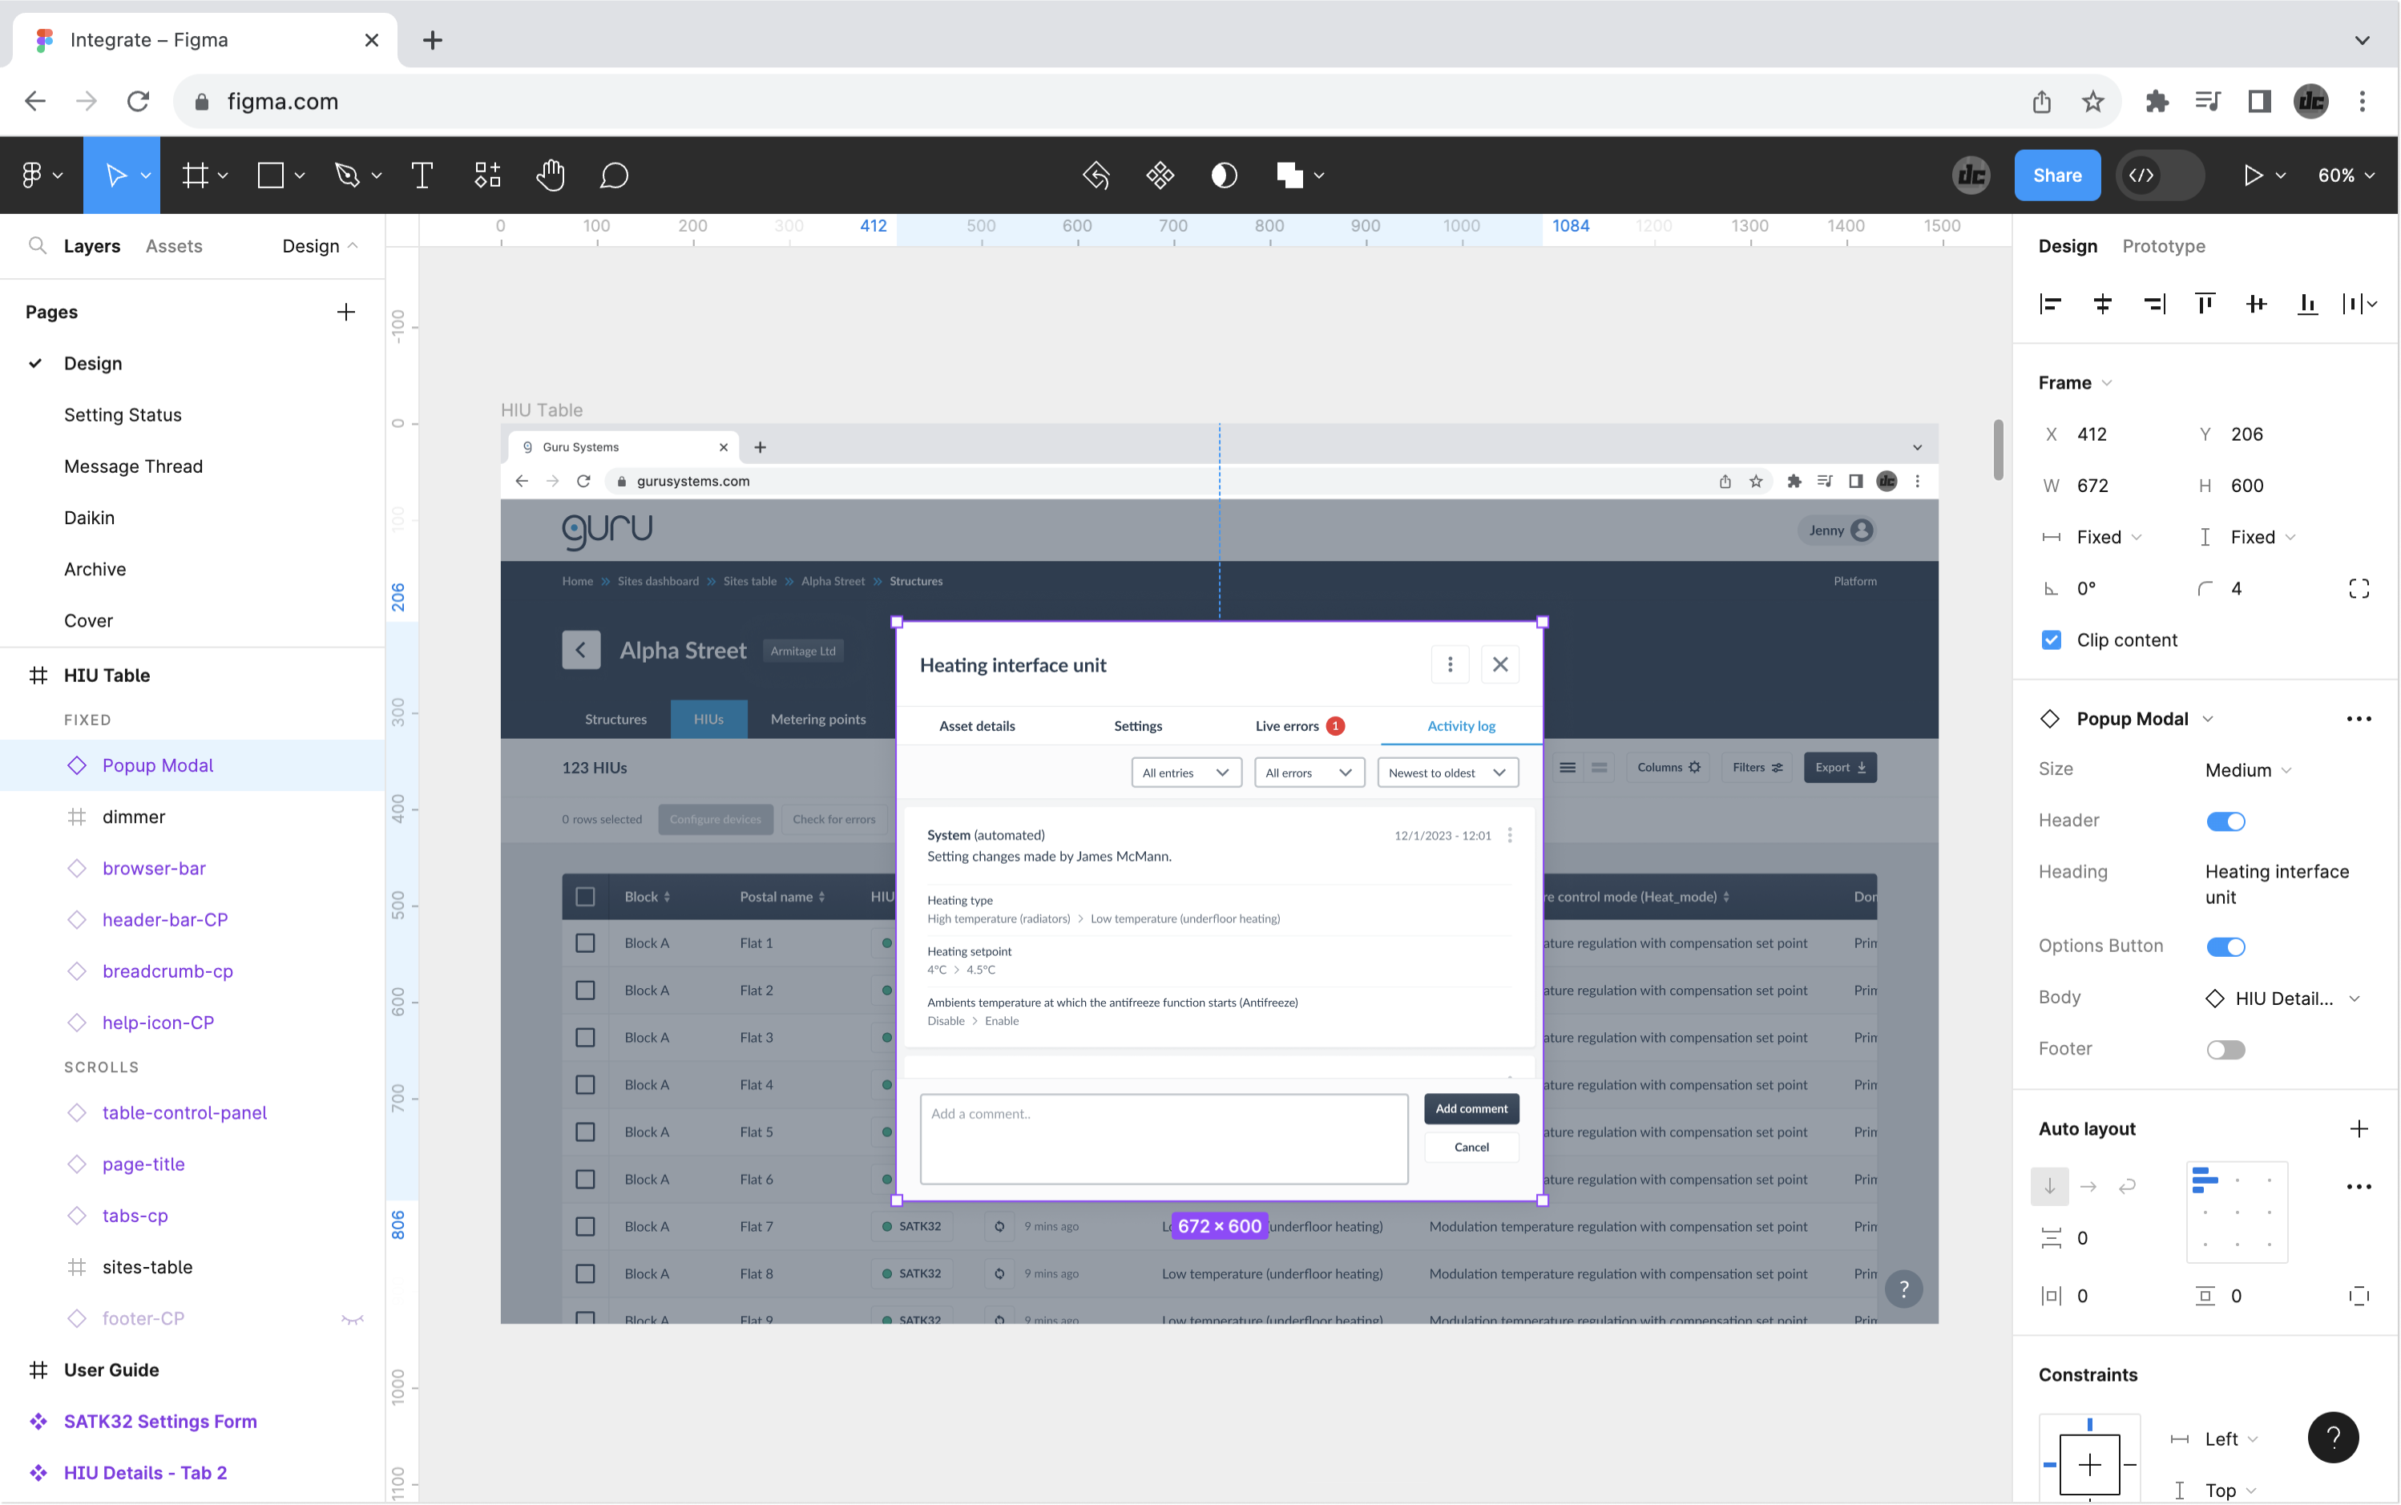Image resolution: width=2401 pixels, height=1505 pixels.
Task: Open the Layers tab
Action: coord(91,245)
